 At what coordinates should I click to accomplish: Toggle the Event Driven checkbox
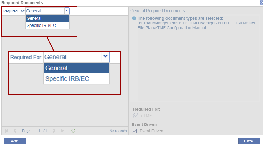[134, 131]
